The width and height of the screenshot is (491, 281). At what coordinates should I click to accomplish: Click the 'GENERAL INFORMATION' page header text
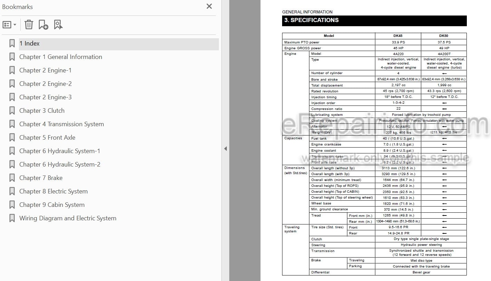click(307, 12)
